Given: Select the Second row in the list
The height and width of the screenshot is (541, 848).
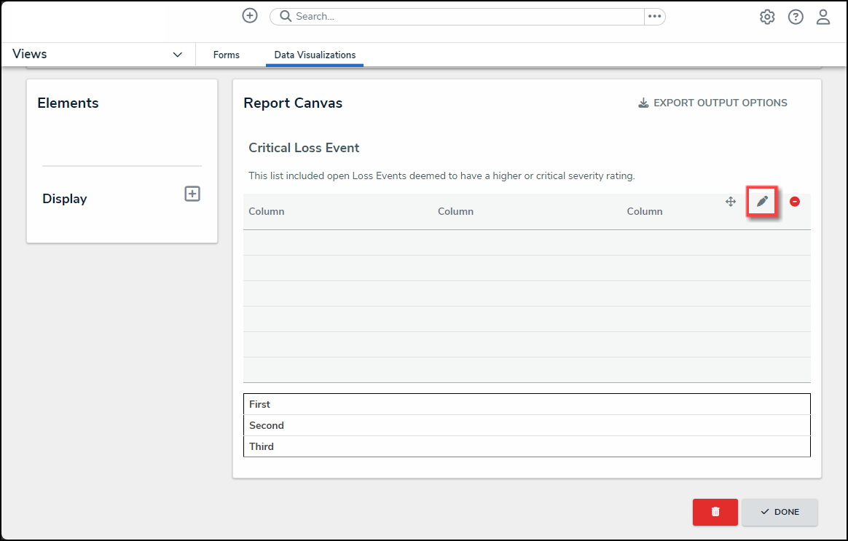Looking at the screenshot, I should tap(526, 425).
